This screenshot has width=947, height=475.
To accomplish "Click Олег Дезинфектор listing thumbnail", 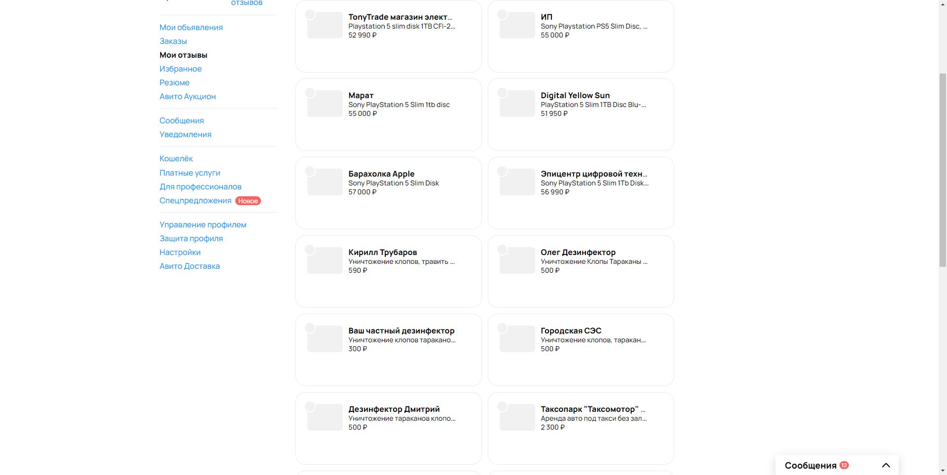I will click(x=517, y=260).
